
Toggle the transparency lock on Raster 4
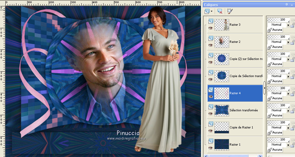tap(292, 94)
